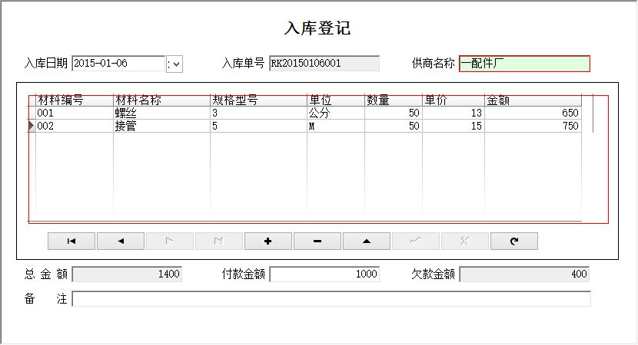Click the cancel edit X button

pos(464,241)
